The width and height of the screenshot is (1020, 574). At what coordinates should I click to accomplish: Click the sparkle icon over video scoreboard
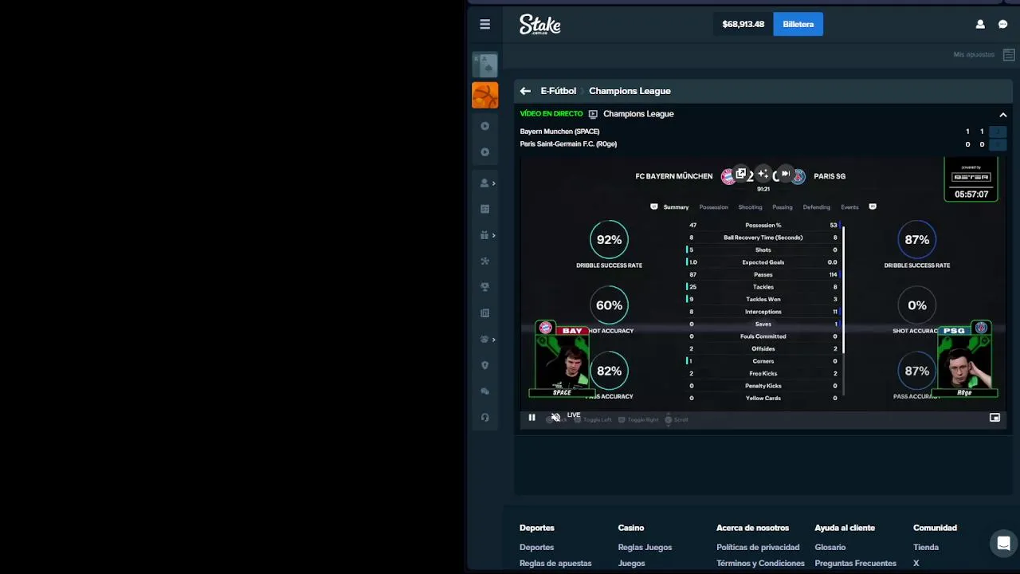763,174
